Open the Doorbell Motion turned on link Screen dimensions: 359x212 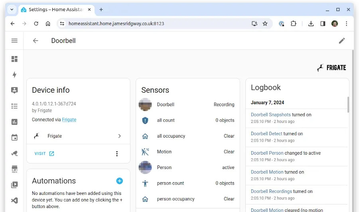point(267,172)
